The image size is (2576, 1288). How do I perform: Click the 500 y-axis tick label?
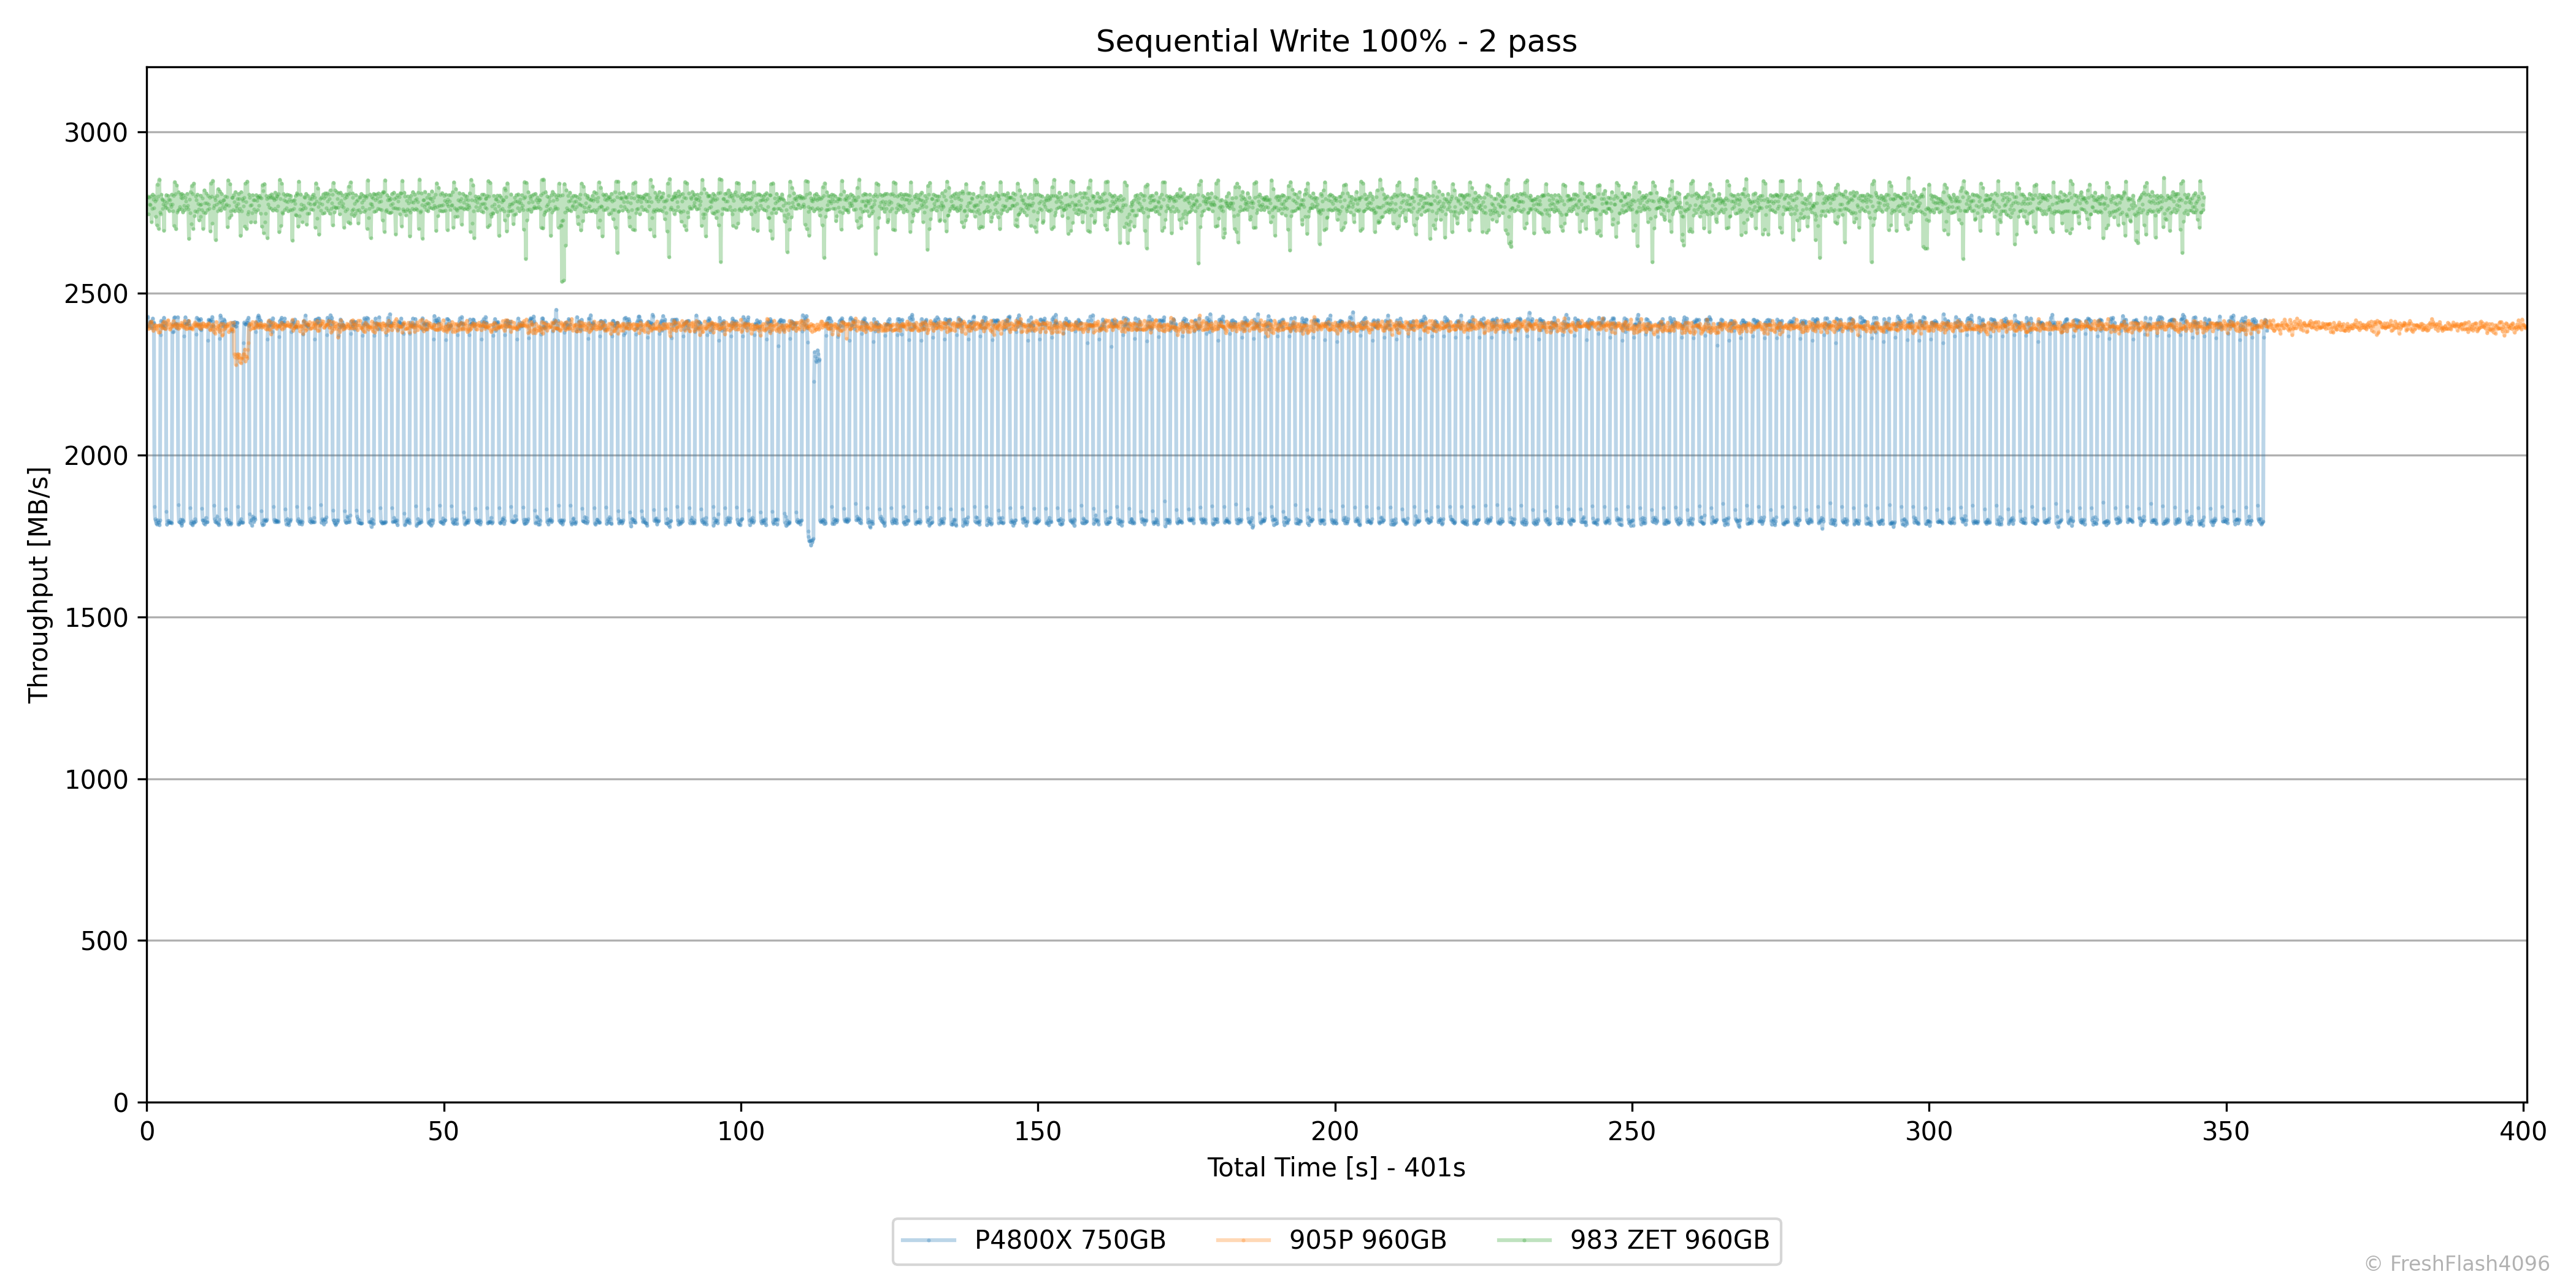pyautogui.click(x=104, y=942)
